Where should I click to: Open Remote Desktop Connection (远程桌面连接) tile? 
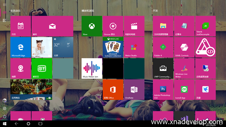point(206,68)
